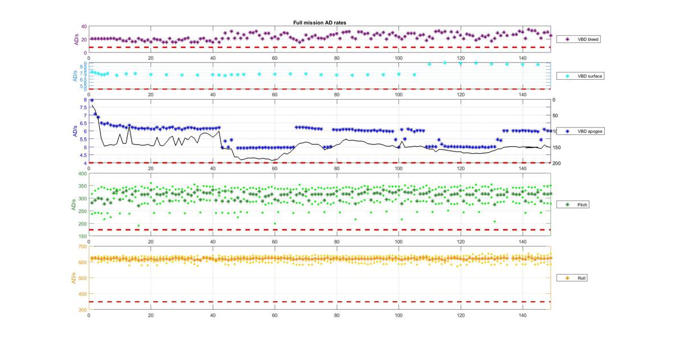Screen dimensions: 684x348
Task: Click the blue star marker in VBD apogee legend
Action: [567, 131]
